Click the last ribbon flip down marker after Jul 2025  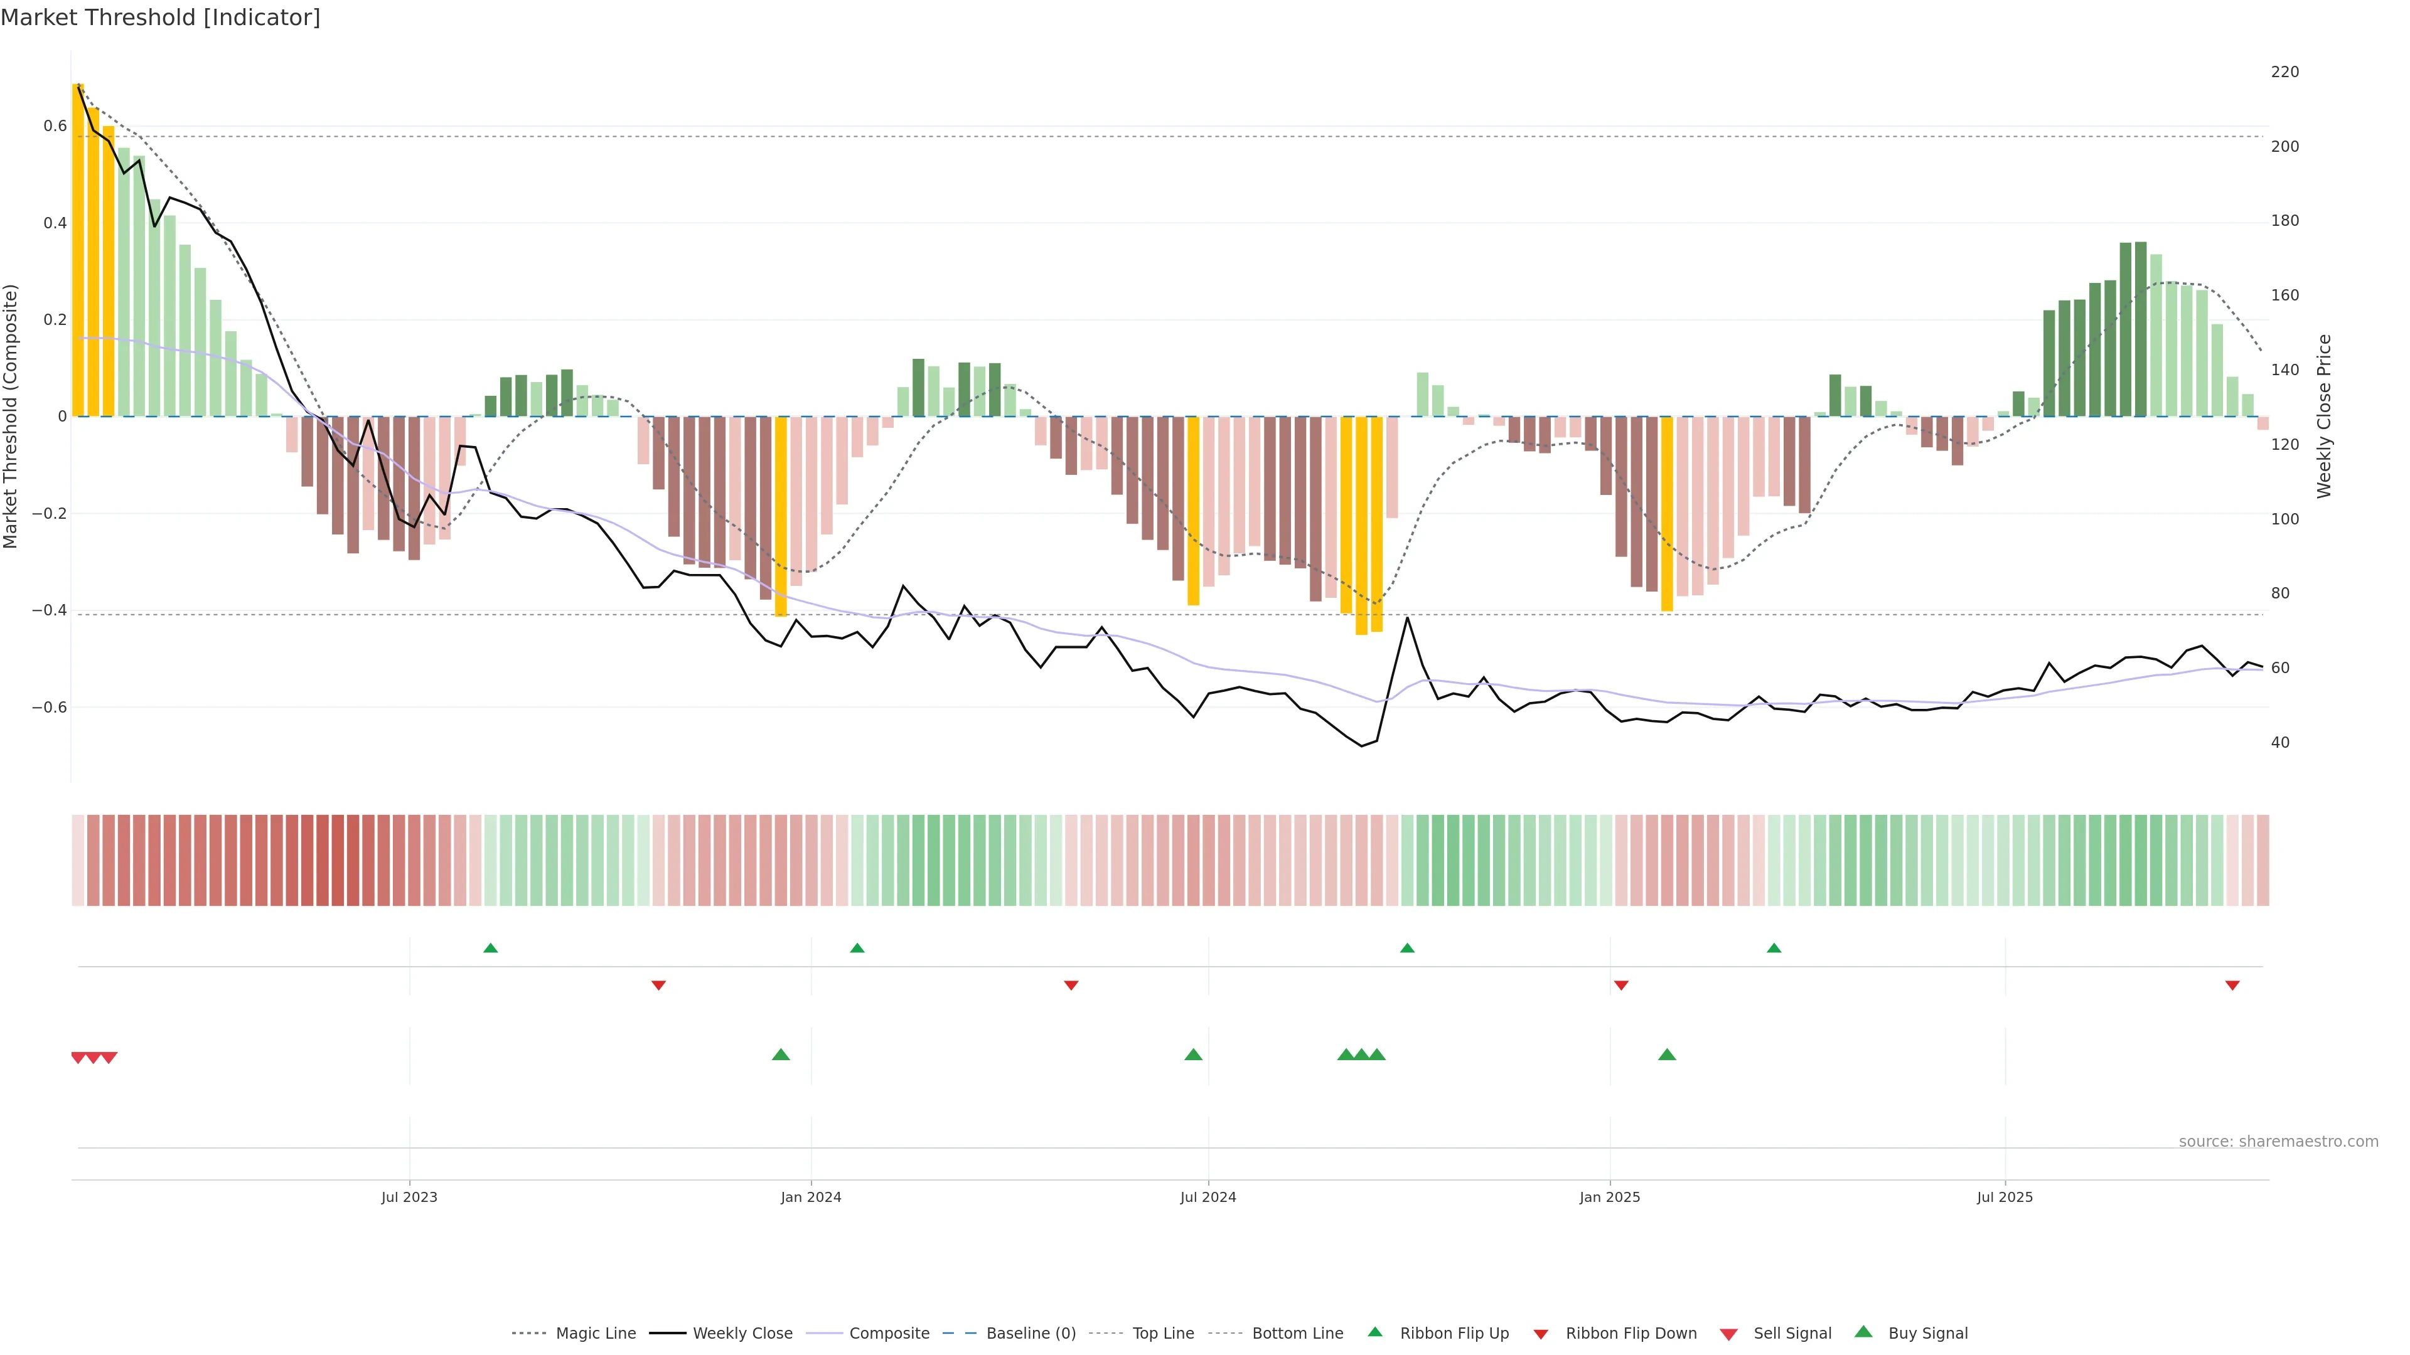click(x=2232, y=985)
